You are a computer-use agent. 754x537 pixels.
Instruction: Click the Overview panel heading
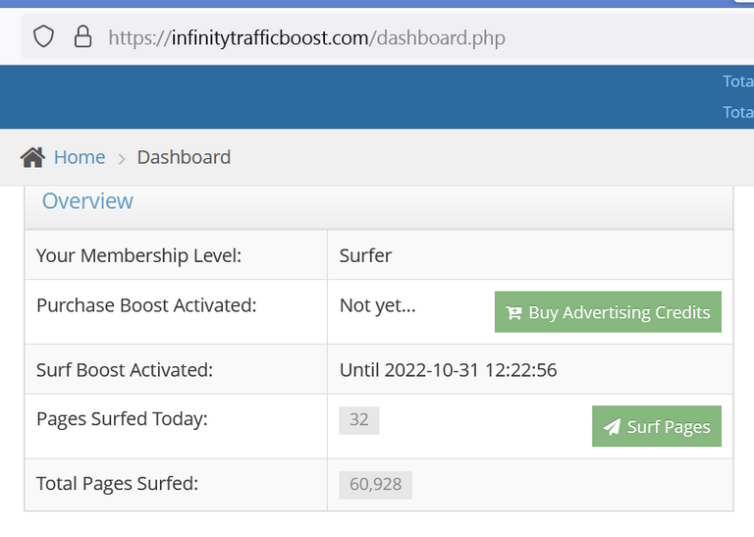(87, 201)
